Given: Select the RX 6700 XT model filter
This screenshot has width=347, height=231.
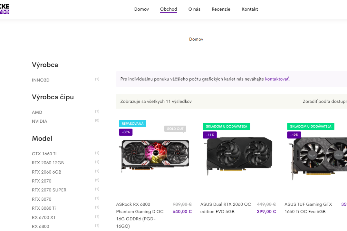Looking at the screenshot, I should click(44, 217).
